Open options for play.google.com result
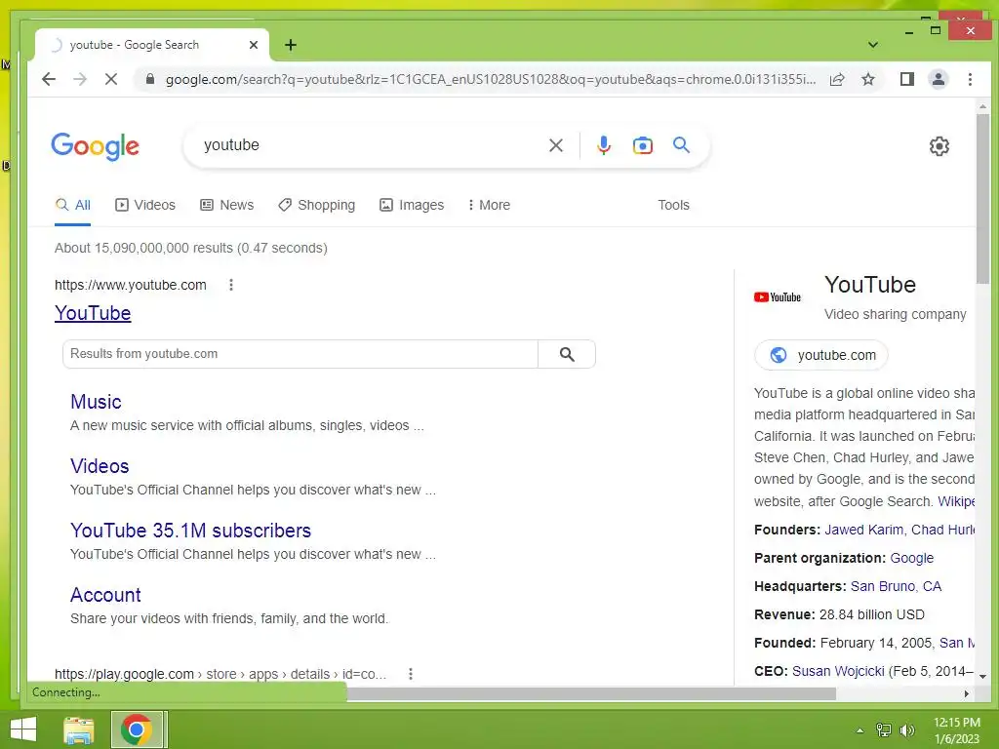 tap(411, 674)
